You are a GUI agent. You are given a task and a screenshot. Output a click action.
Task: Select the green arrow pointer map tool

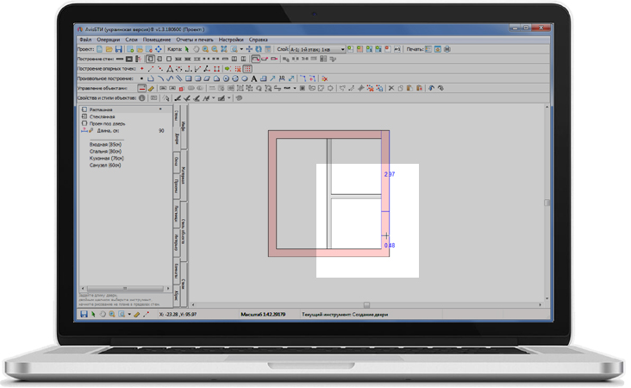187,49
